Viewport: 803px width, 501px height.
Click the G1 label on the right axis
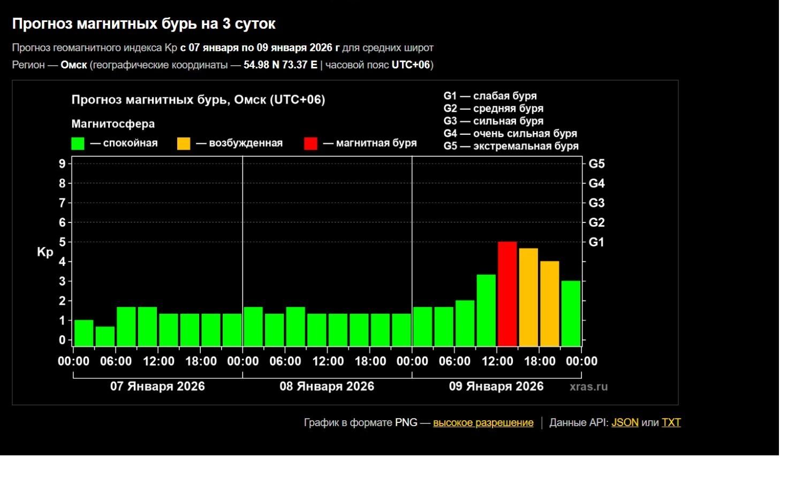tap(596, 242)
